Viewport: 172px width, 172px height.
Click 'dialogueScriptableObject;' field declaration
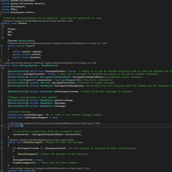[x=89, y=77]
